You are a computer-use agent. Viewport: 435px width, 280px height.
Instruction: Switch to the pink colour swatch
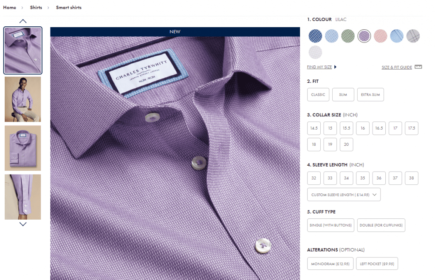click(x=380, y=36)
